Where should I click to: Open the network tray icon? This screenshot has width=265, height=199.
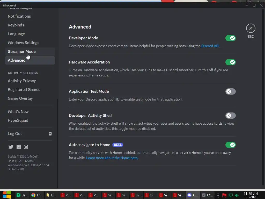point(231,195)
